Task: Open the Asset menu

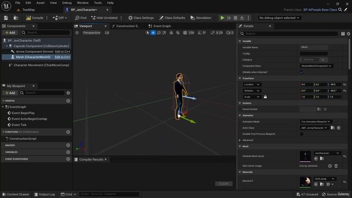Action: coord(40,3)
